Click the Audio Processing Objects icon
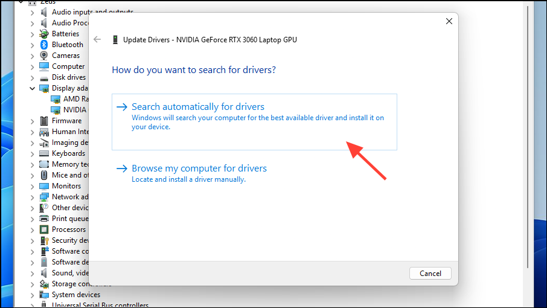The width and height of the screenshot is (547, 308). pos(44,23)
